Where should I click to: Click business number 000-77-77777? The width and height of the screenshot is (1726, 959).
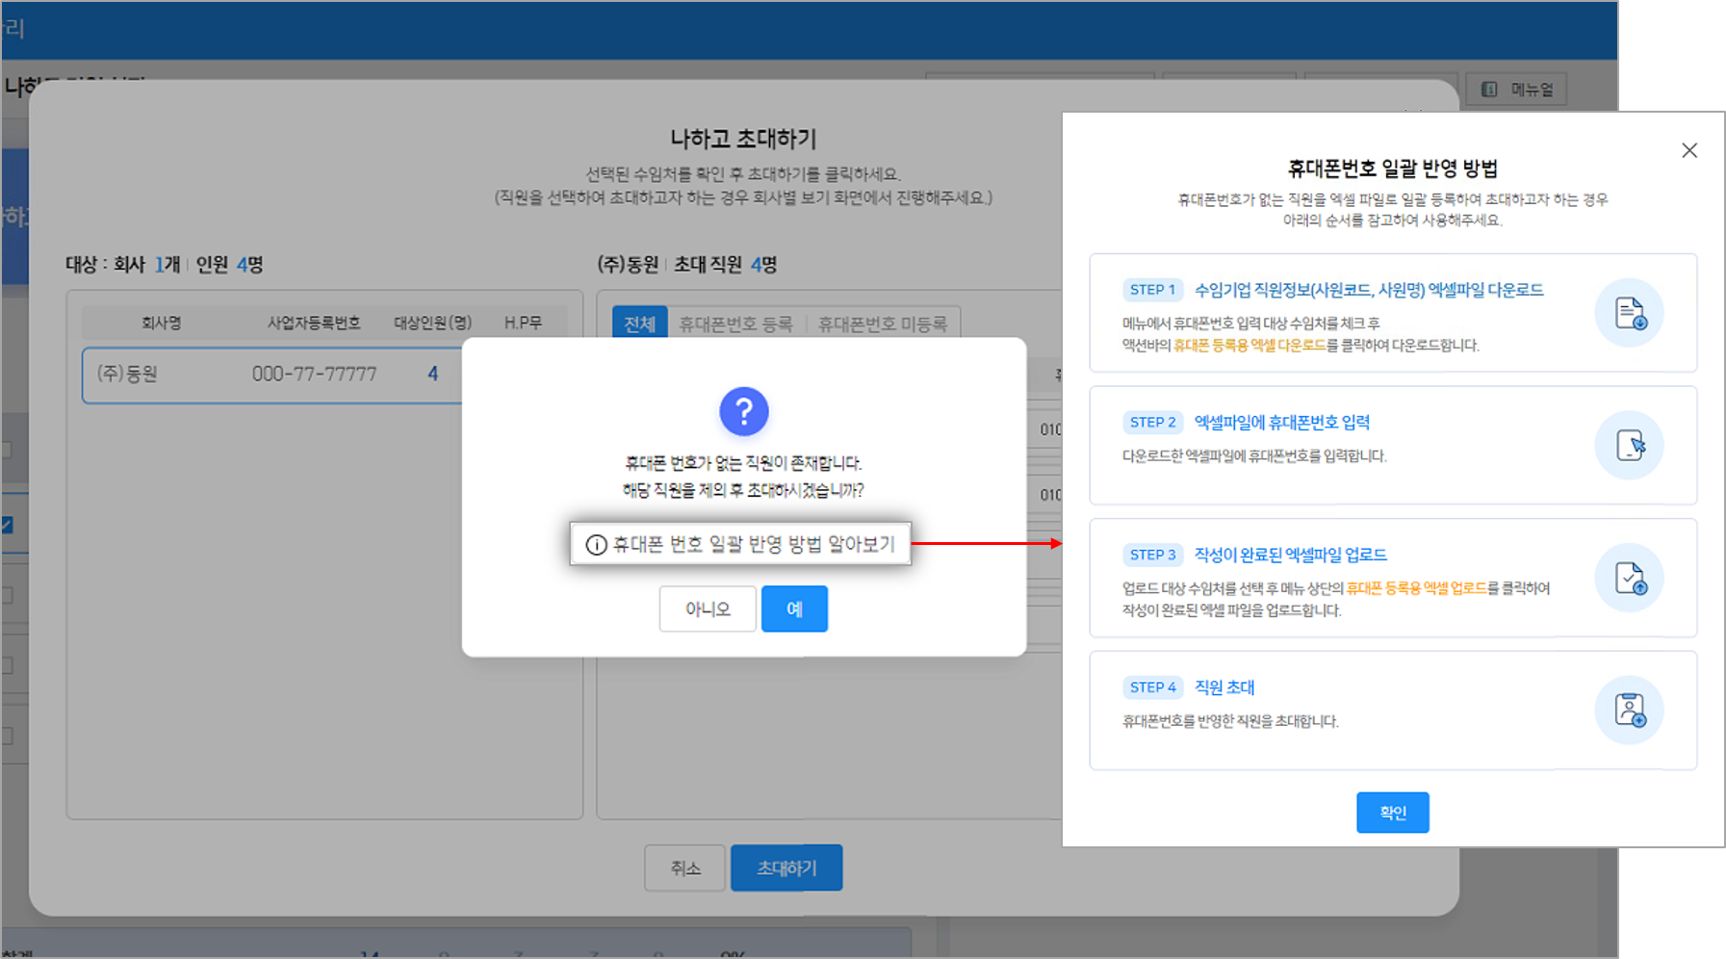[x=315, y=374]
